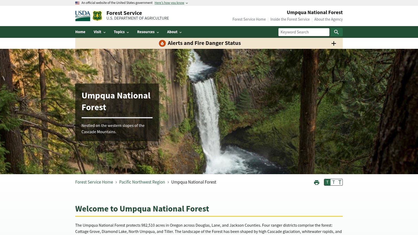418x235 pixels.
Task: Click the Umpqua National Forest breadcrumb text
Action: pos(194,182)
